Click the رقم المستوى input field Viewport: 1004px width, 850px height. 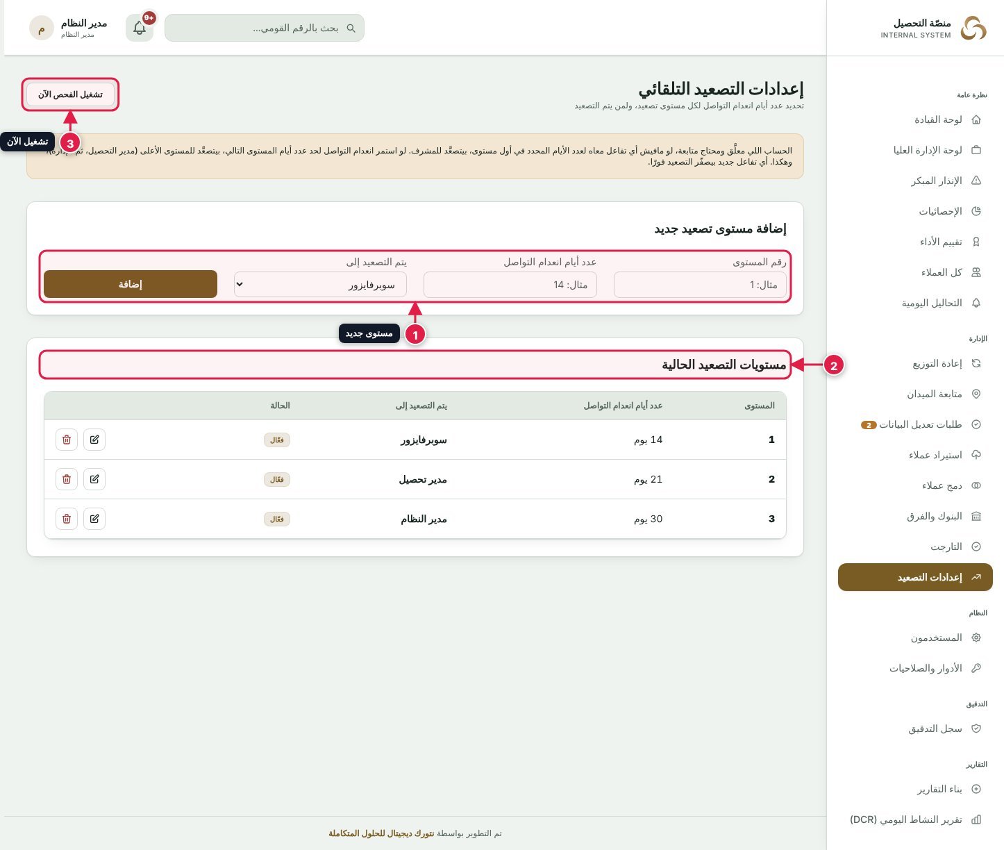[x=701, y=285]
